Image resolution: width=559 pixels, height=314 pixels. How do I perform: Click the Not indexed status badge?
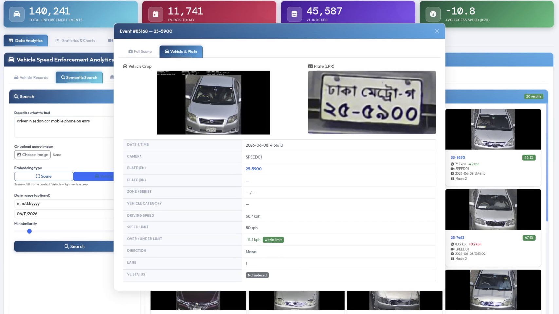[x=257, y=275]
